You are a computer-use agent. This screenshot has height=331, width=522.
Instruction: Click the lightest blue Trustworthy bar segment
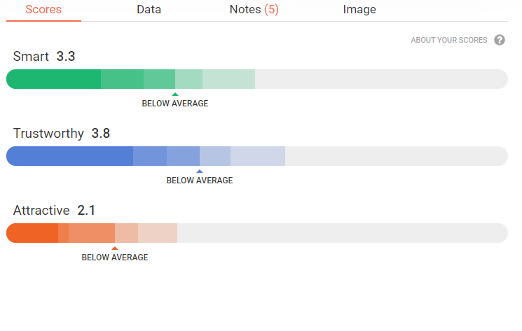pos(257,156)
